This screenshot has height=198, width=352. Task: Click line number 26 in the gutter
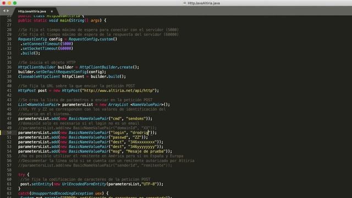click(9, 20)
